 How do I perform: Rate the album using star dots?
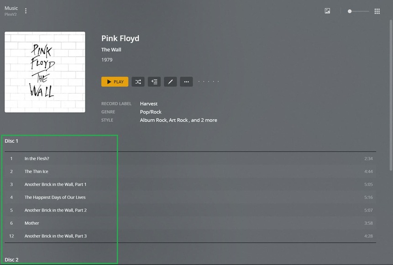(209, 81)
